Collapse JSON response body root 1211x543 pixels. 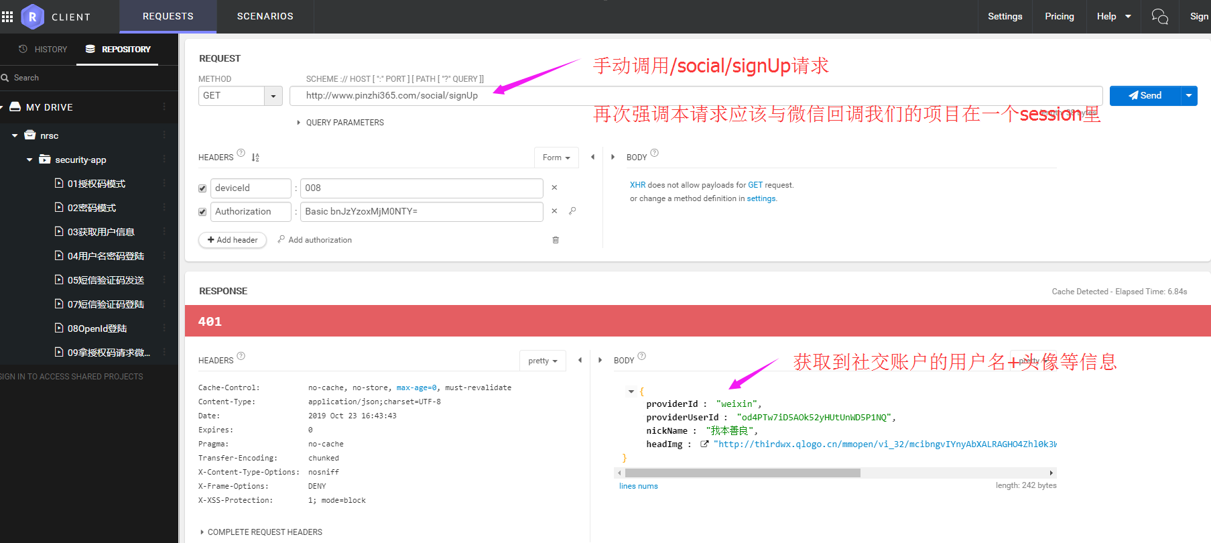coord(631,391)
